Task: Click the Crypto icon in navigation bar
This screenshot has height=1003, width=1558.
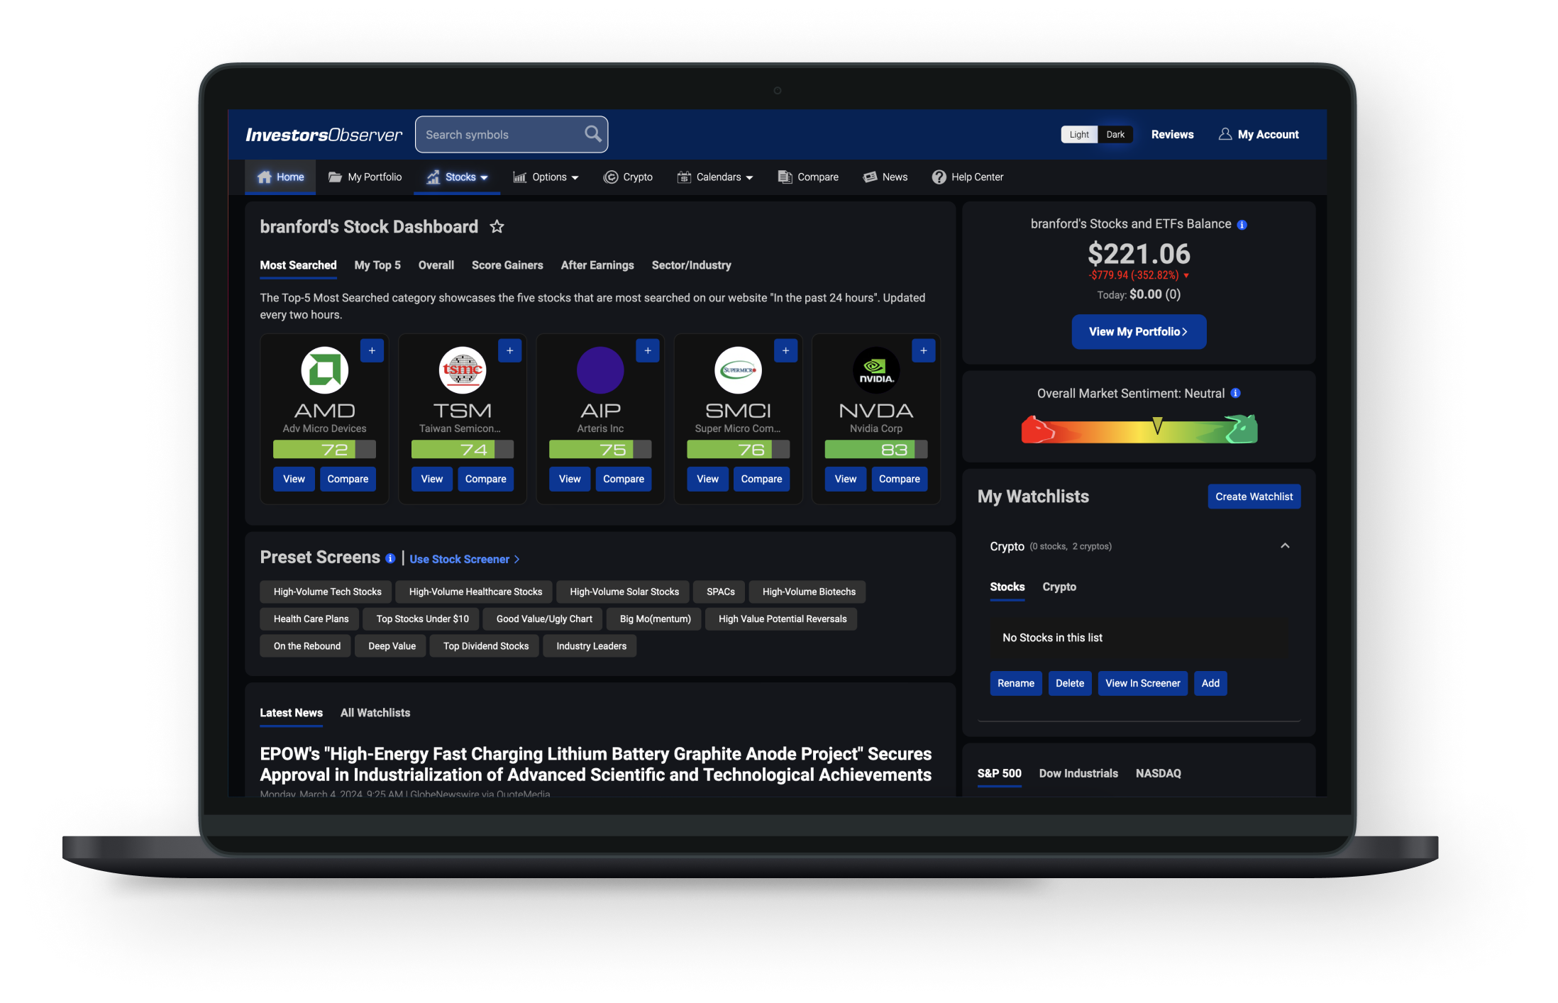Action: point(610,177)
